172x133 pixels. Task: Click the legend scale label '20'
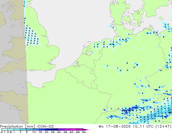46,132
